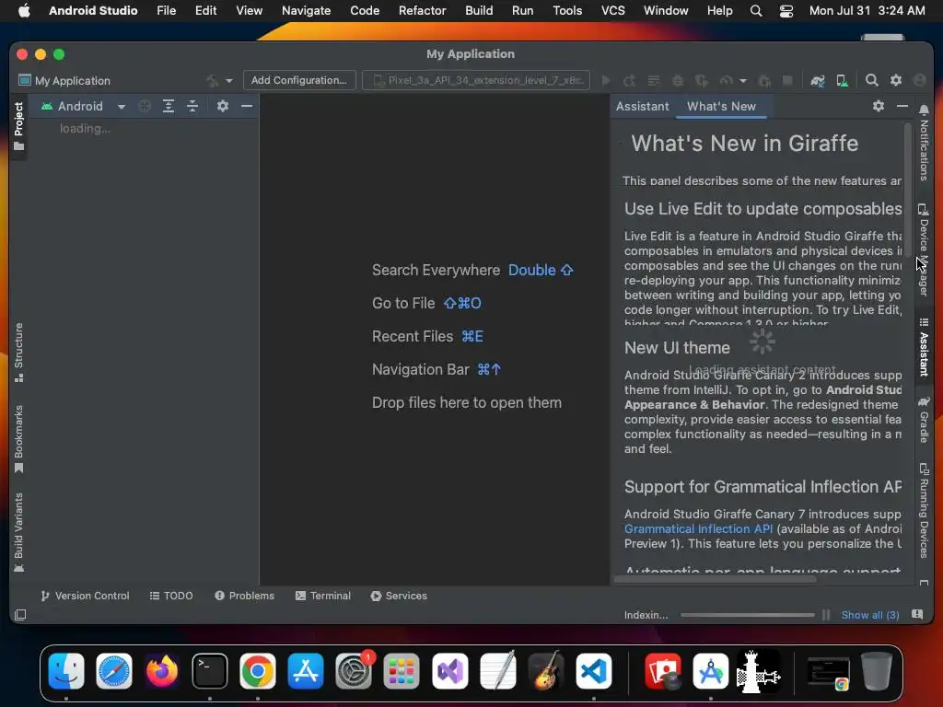Open the Services tool window
Screen dimensions: 943x707
[400, 596]
